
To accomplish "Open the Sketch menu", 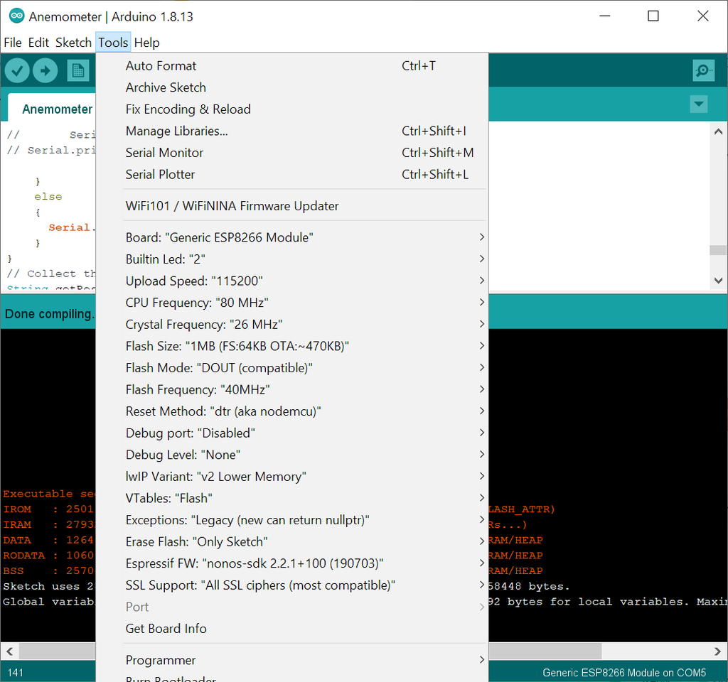I will (x=73, y=43).
